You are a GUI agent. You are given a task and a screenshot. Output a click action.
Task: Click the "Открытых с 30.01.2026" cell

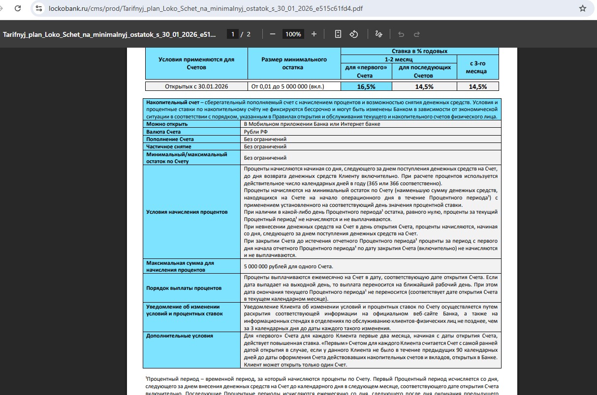tap(196, 86)
